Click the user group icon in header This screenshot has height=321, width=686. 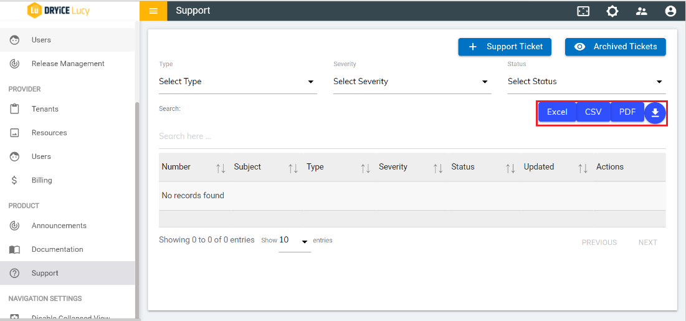point(641,11)
